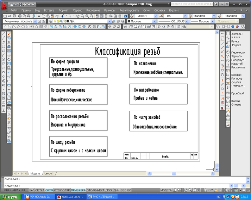
Task: Click Зеркало in the side menu
Action: (x=236, y=56)
